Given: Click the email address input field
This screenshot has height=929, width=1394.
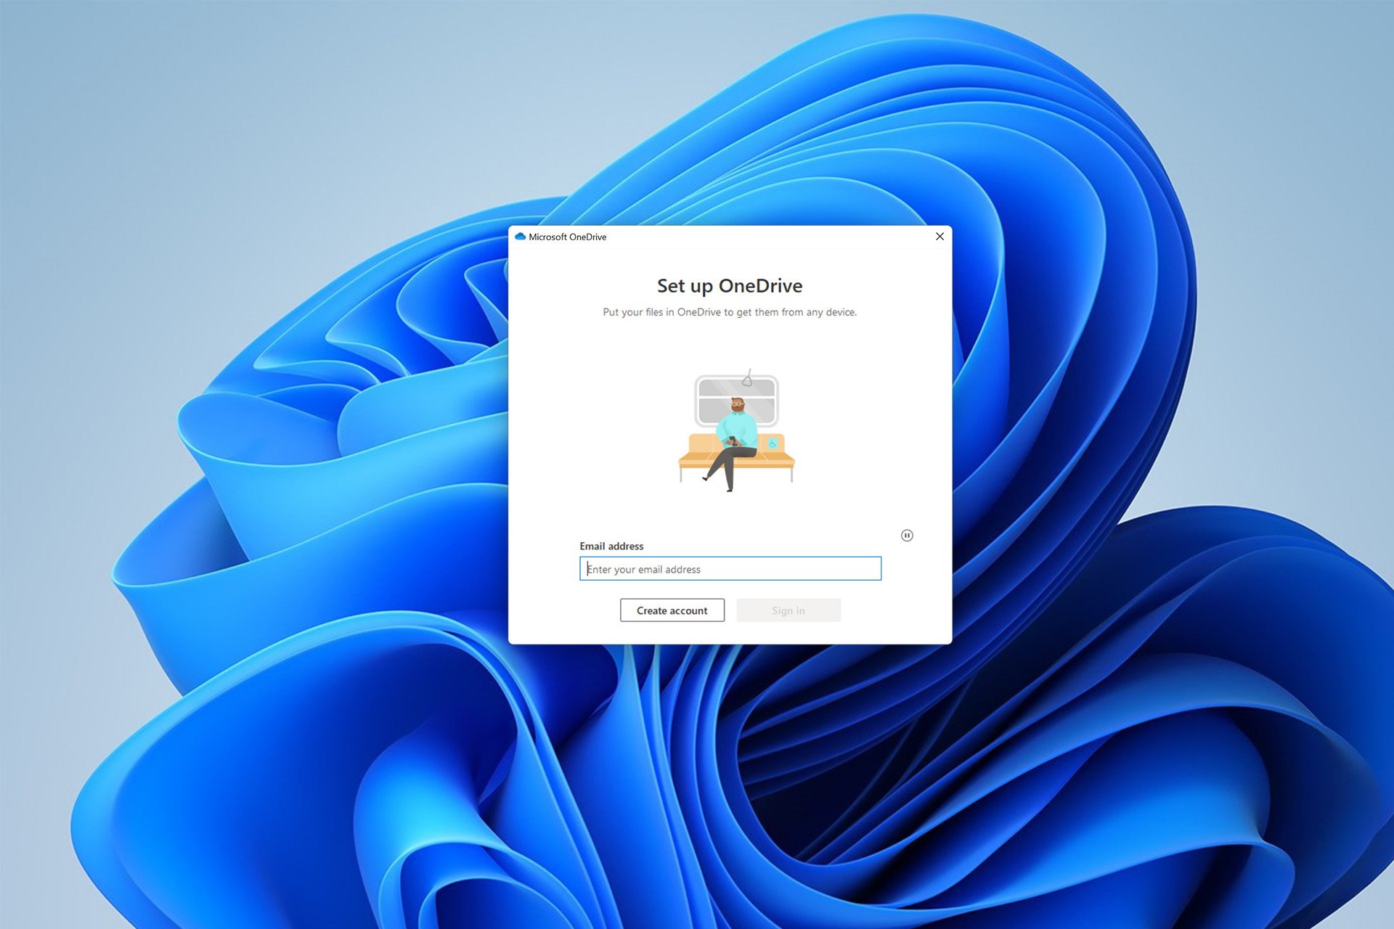Looking at the screenshot, I should [x=730, y=568].
